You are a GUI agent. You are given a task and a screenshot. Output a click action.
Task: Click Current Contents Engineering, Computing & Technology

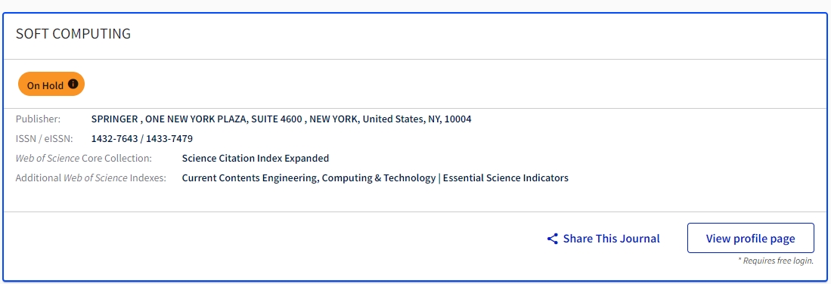pos(309,178)
